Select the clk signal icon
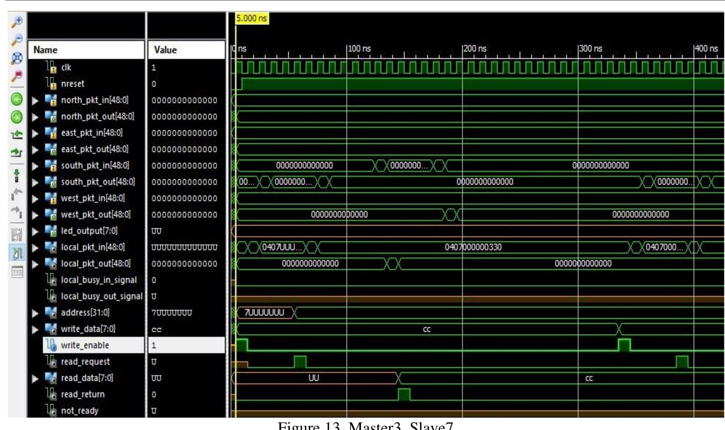725x430 pixels. click(x=51, y=67)
